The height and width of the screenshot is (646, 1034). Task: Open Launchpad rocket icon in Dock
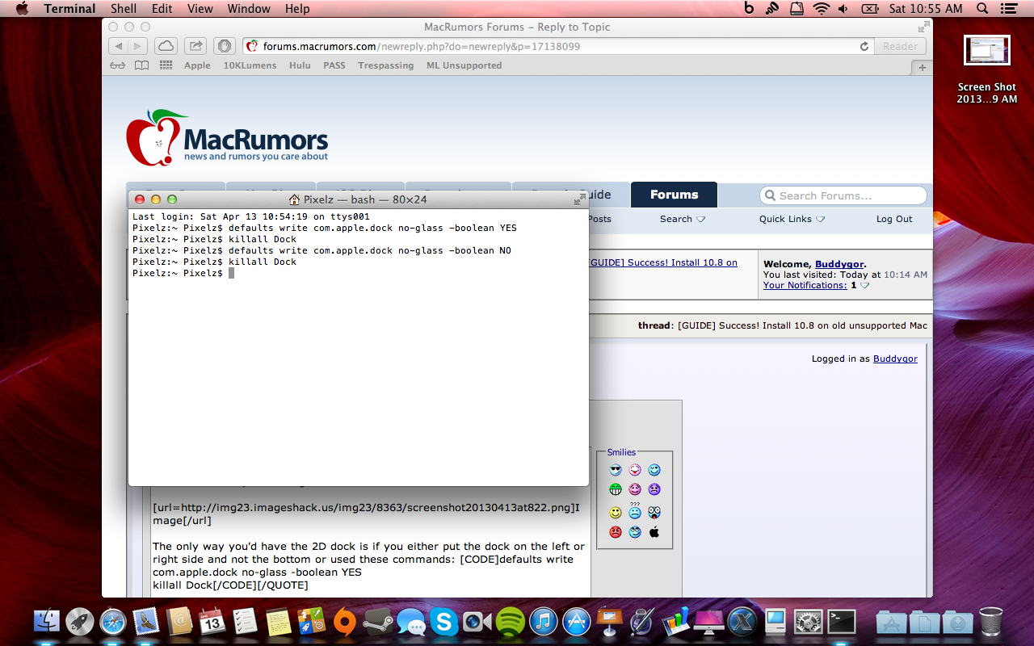click(80, 621)
